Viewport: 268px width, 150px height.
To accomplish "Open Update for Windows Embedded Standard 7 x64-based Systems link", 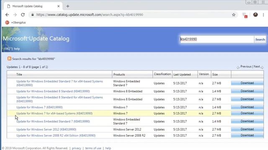I will pos(59,83).
